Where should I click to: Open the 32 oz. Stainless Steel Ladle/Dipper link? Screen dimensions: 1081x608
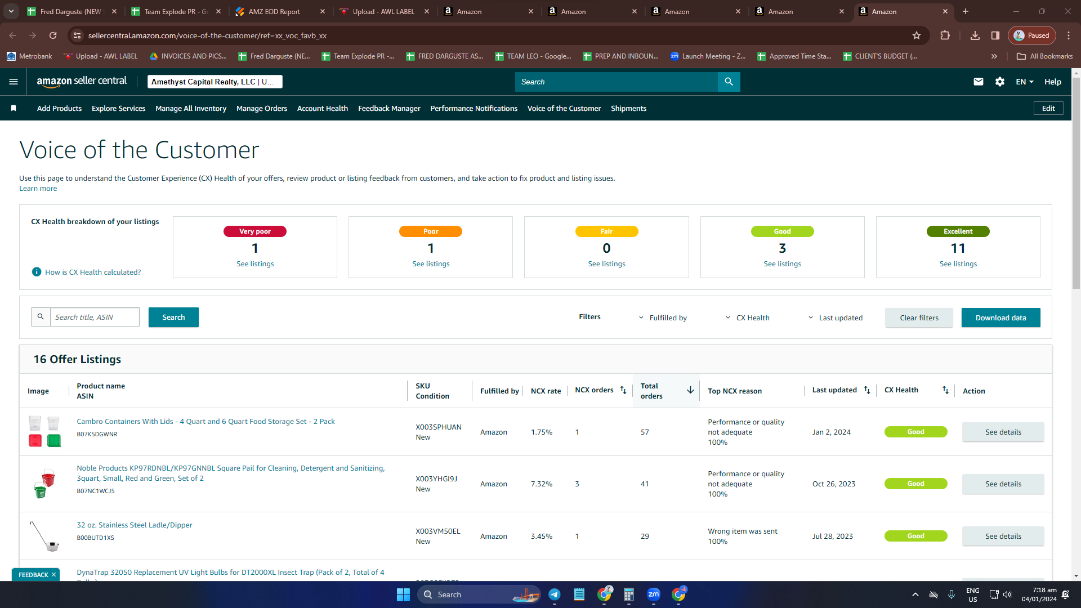click(x=134, y=525)
